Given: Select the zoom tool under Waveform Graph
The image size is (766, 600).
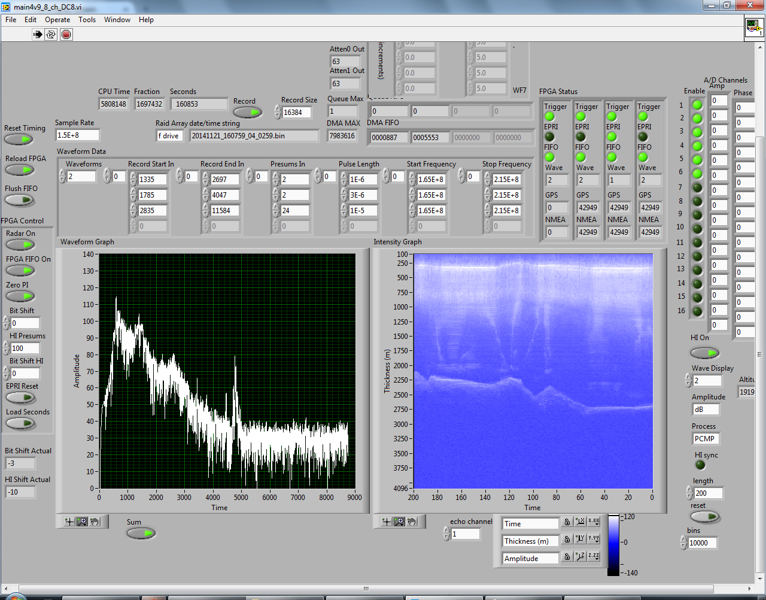Looking at the screenshot, I should pos(82,522).
